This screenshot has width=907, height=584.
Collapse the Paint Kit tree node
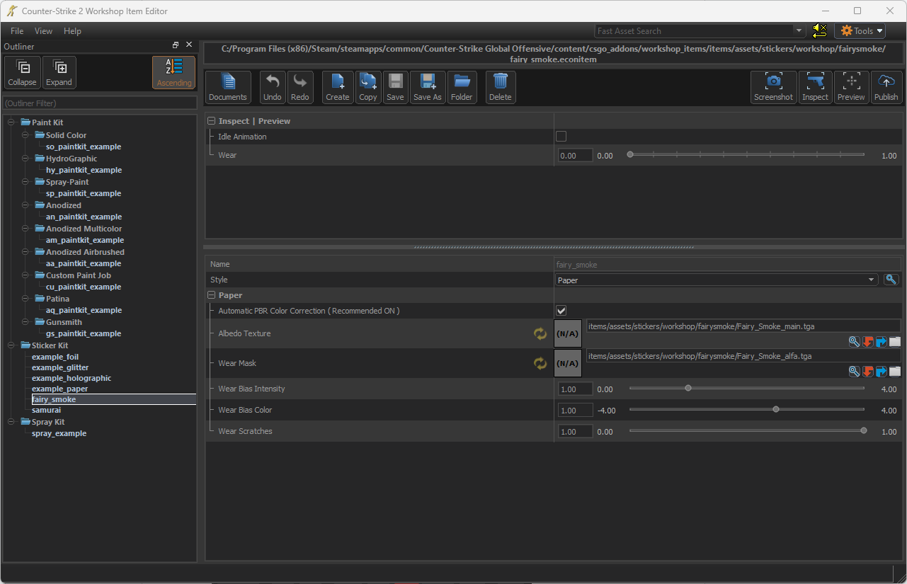(x=11, y=122)
